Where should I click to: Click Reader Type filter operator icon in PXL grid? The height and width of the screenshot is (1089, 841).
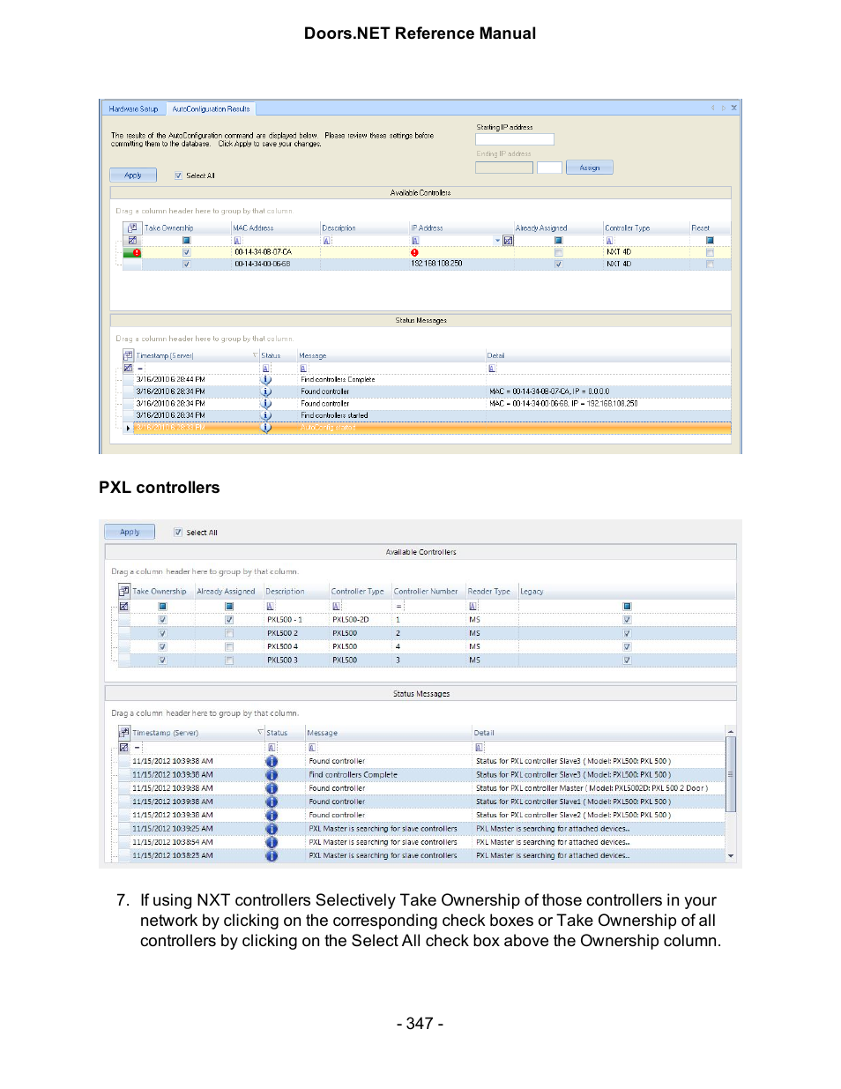pyautogui.click(x=473, y=606)
